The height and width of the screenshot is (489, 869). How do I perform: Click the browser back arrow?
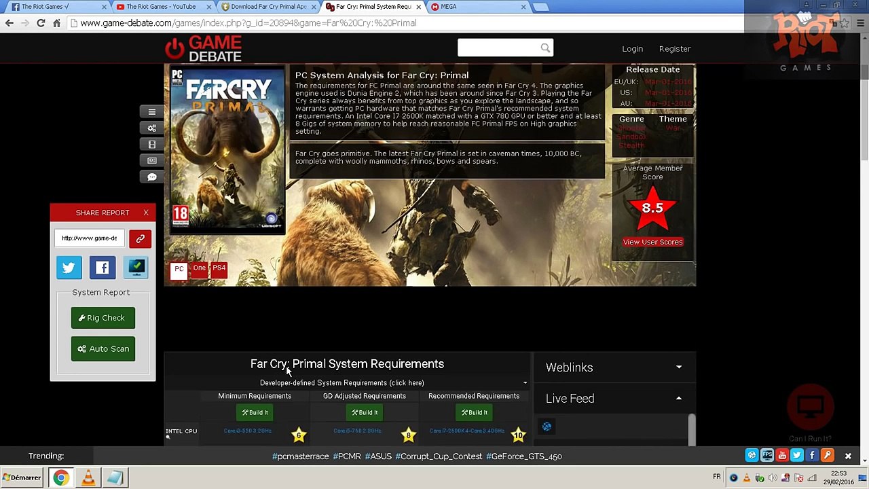pyautogui.click(x=9, y=23)
